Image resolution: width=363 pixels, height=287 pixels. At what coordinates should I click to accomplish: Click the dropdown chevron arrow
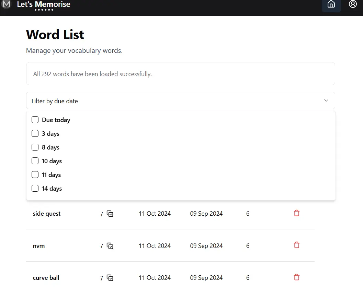click(x=326, y=100)
